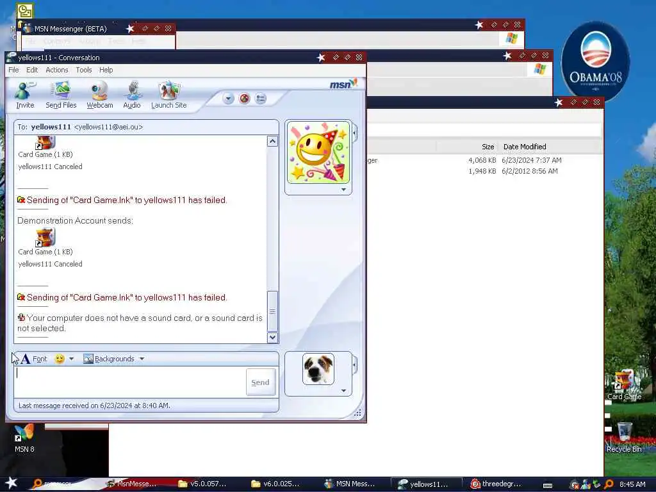The height and width of the screenshot is (492, 656).
Task: Collapse your display picture panel
Action: click(x=355, y=365)
